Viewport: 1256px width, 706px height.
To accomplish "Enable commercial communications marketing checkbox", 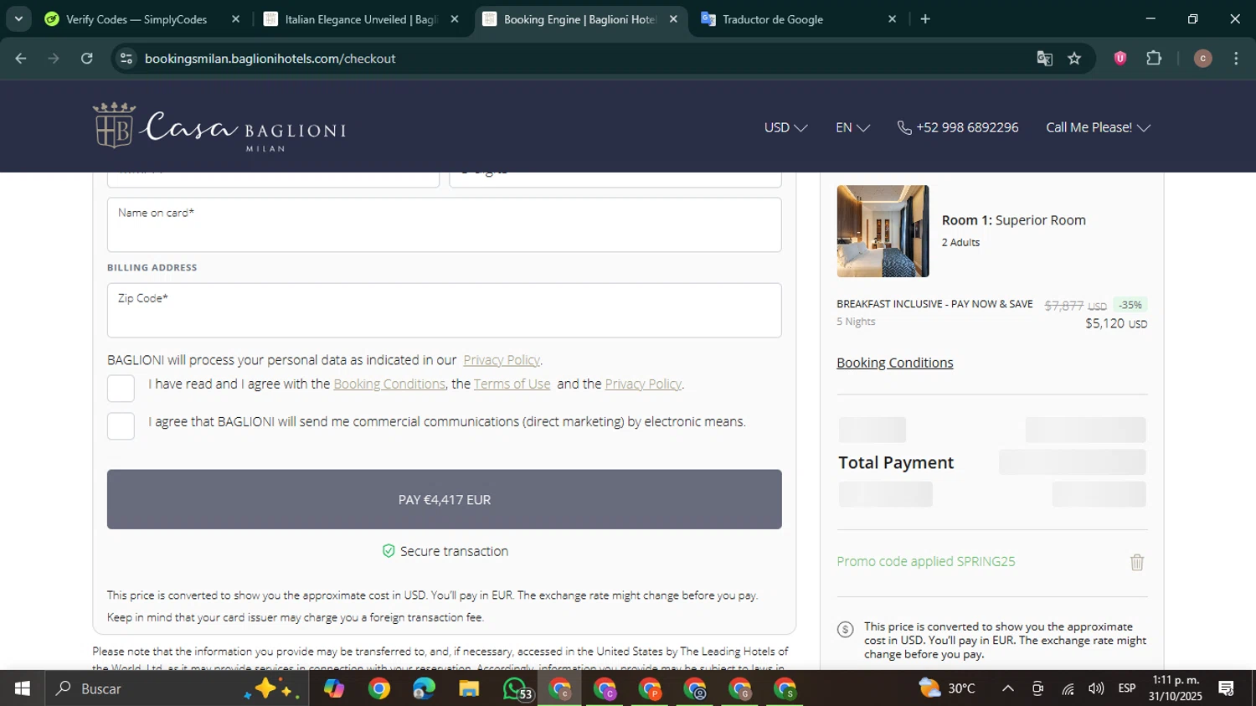I will [x=121, y=425].
